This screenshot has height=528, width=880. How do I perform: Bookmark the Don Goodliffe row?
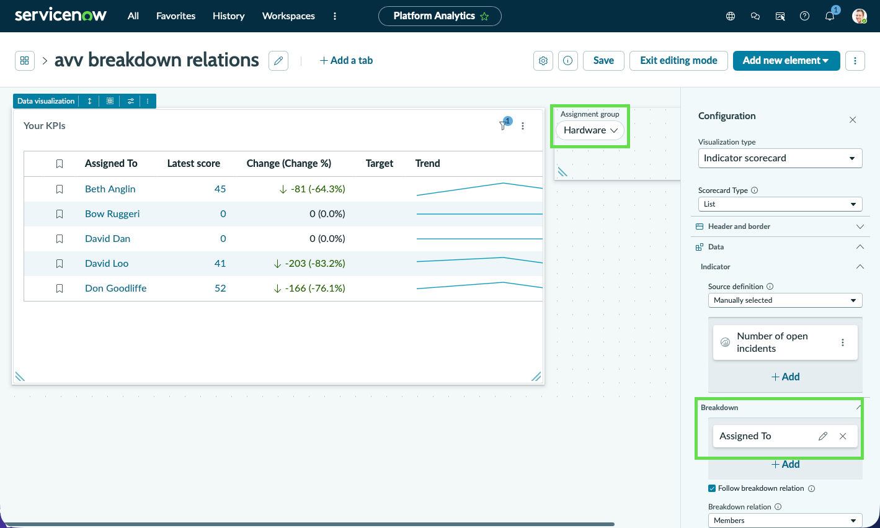(60, 289)
